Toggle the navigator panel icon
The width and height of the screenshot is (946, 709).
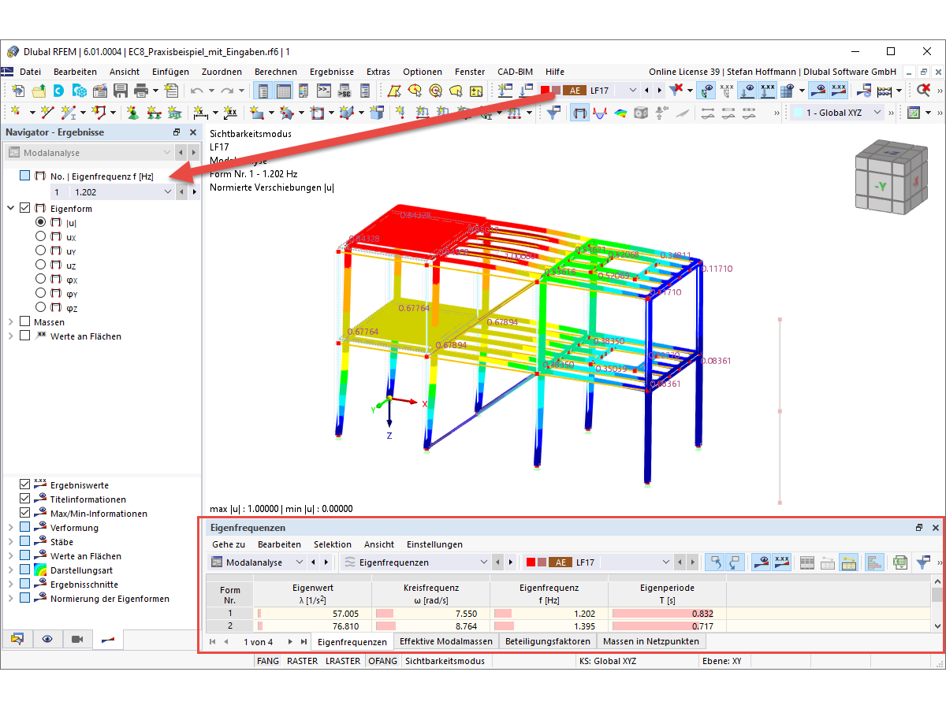pos(264,91)
